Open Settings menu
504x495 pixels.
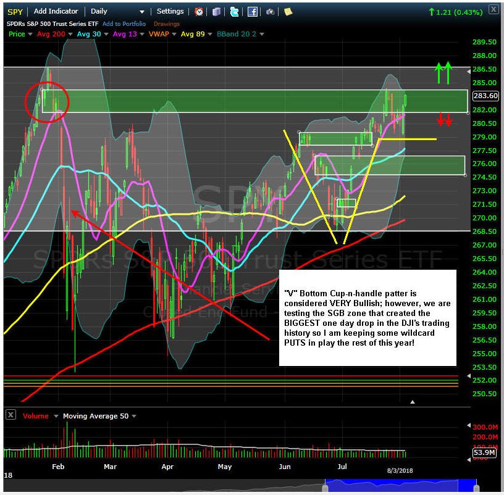170,11
